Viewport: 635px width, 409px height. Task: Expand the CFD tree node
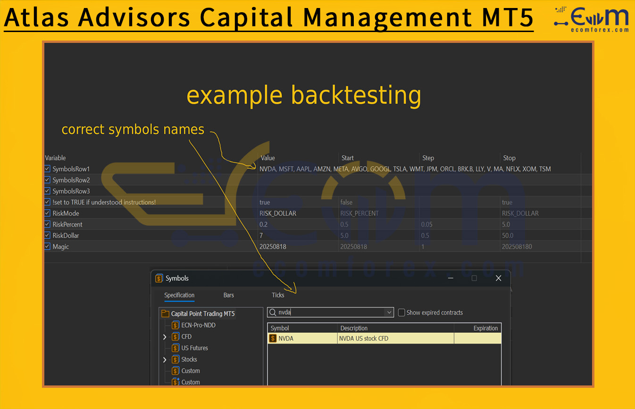tap(165, 337)
